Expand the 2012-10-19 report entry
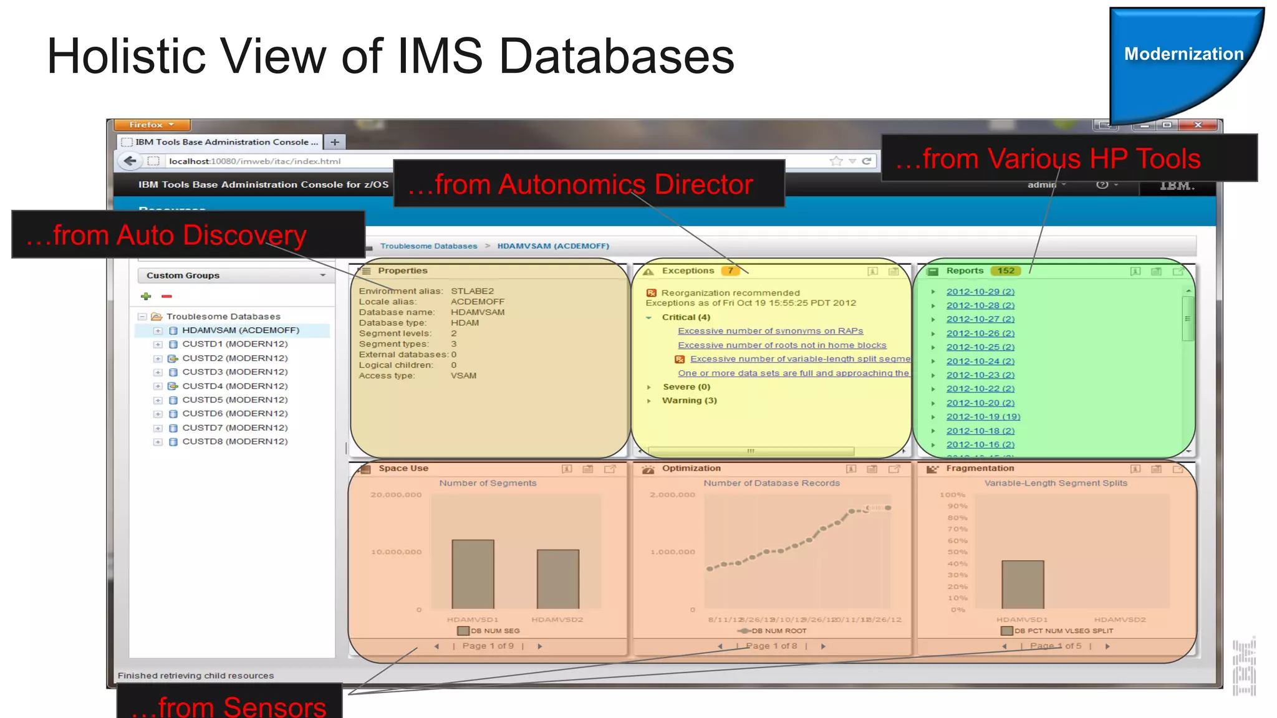 tap(933, 417)
